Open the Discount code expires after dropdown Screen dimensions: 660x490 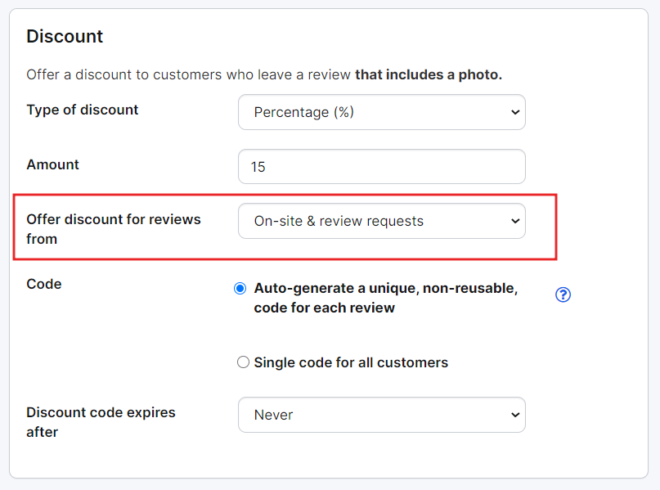[381, 415]
